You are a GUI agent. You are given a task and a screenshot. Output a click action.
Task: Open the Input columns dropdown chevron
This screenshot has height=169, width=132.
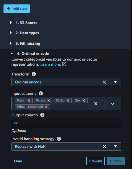click(113, 104)
